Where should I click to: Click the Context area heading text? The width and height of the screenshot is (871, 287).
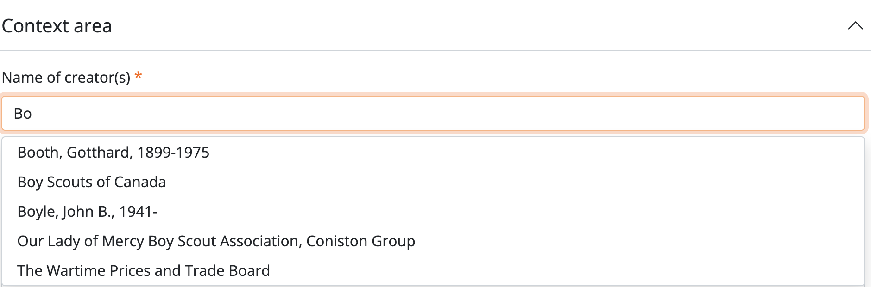[57, 26]
